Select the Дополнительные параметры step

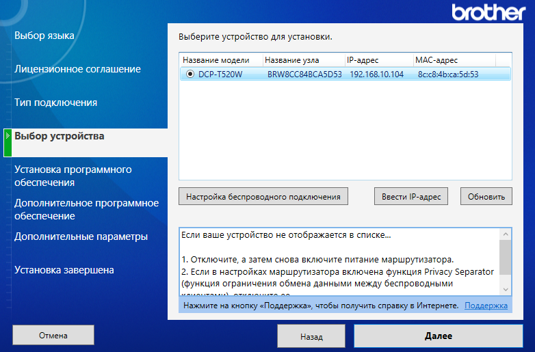coord(81,236)
